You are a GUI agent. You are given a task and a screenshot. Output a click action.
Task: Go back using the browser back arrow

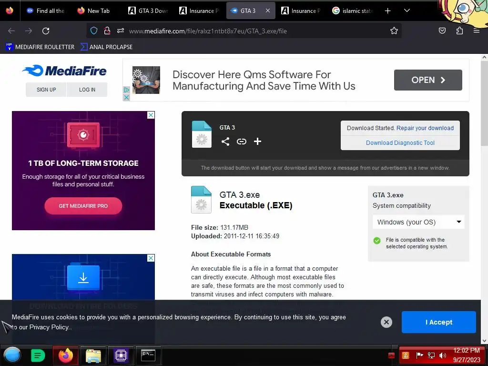[x=11, y=31]
